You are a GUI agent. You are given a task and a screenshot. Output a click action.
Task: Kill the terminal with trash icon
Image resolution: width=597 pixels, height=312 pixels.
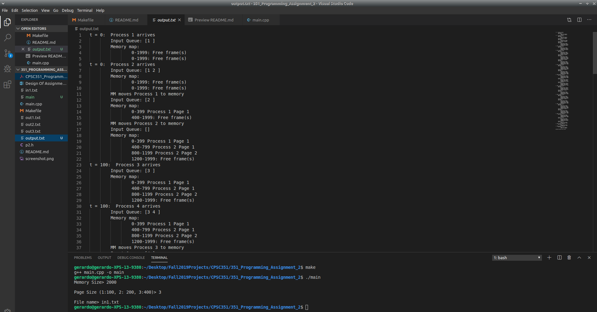pos(569,258)
